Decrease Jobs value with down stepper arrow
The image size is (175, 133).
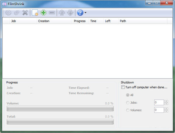pyautogui.click(x=166, y=104)
